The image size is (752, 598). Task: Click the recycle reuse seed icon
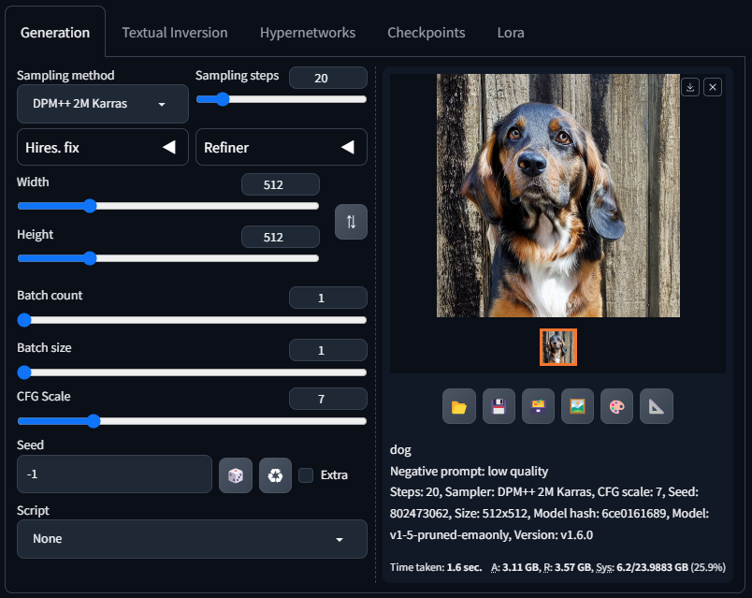point(275,475)
